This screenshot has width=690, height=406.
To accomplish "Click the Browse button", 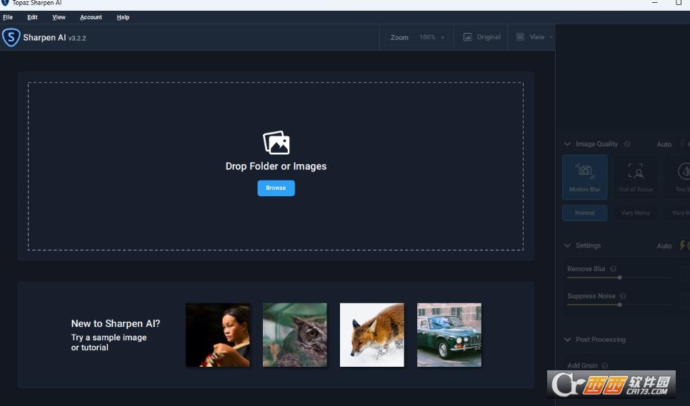I will click(276, 188).
